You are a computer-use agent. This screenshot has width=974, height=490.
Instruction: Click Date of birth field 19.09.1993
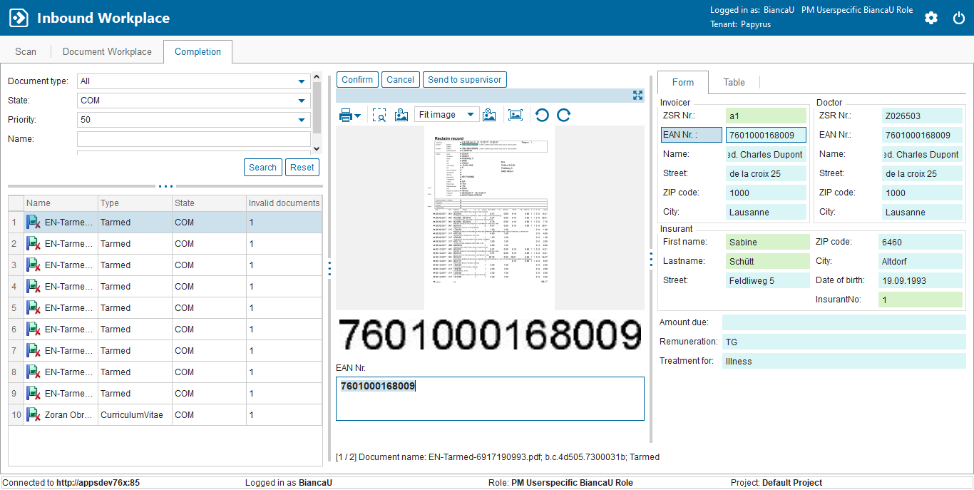pyautogui.click(x=921, y=281)
